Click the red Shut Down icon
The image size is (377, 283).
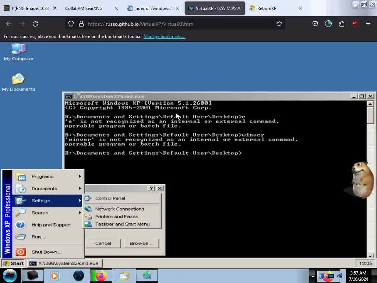coord(21,252)
